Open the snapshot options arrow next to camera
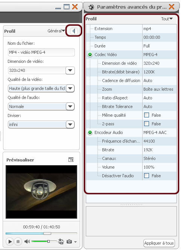 pos(76,242)
